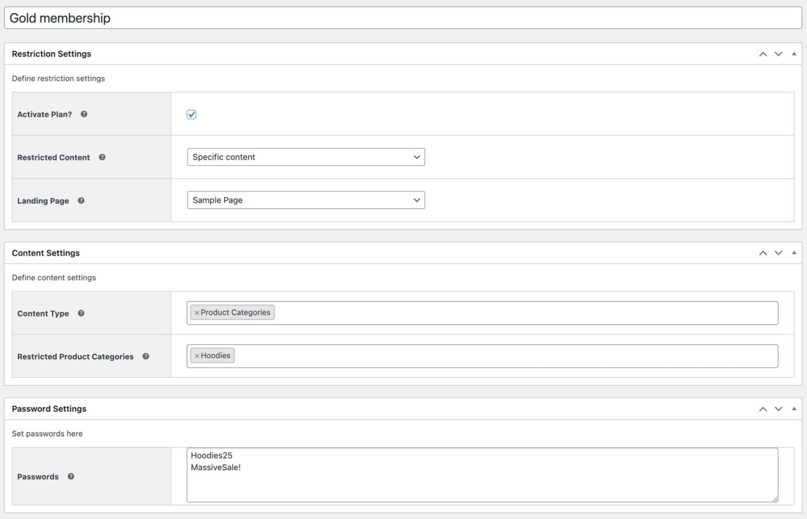Move Content Settings panel down
807x519 pixels.
tap(779, 253)
